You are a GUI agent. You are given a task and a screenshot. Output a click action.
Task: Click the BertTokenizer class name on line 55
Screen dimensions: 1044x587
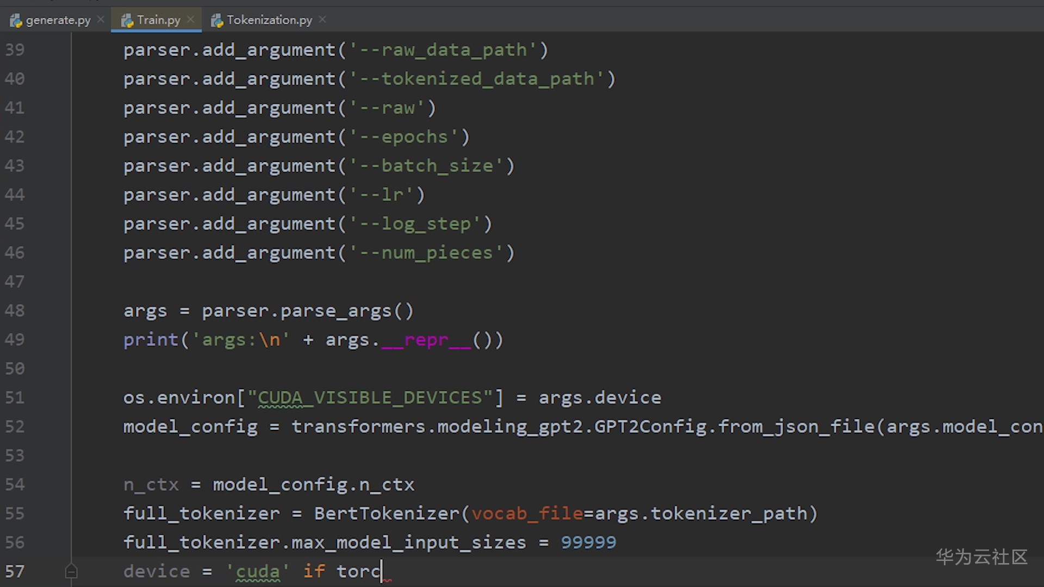pyautogui.click(x=387, y=513)
